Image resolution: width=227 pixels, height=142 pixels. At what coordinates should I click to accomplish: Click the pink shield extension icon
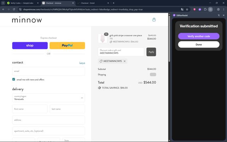pyautogui.click(x=194, y=10)
